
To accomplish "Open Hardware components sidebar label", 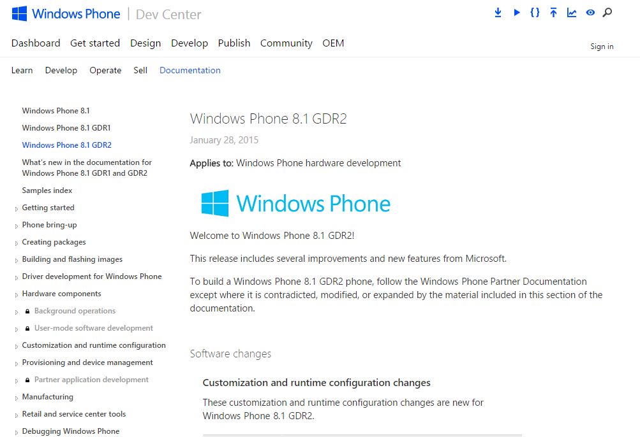I will [62, 294].
